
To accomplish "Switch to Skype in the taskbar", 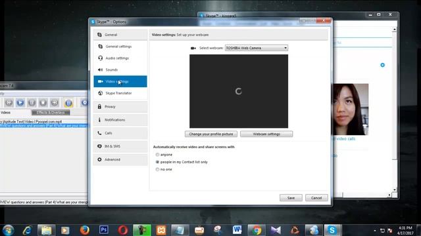I will point(332,230).
